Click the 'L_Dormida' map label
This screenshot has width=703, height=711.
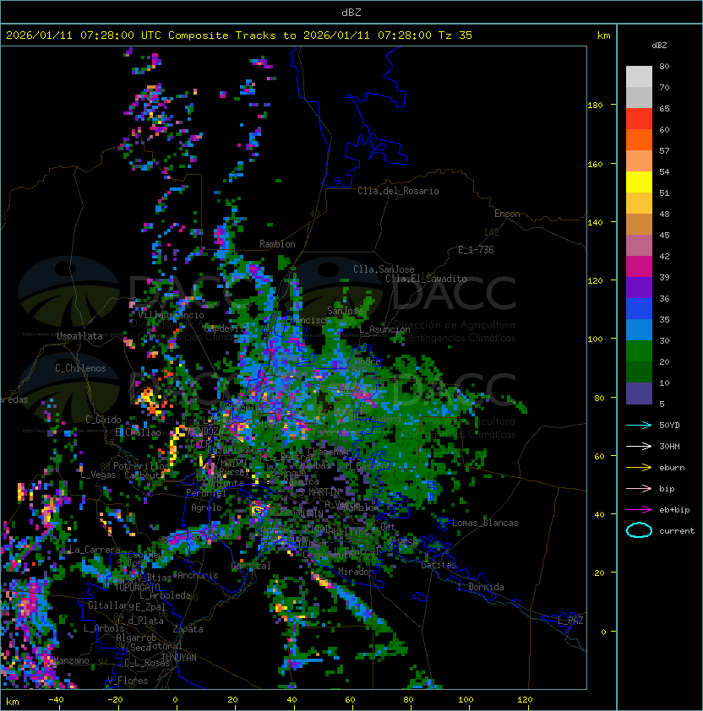481,587
